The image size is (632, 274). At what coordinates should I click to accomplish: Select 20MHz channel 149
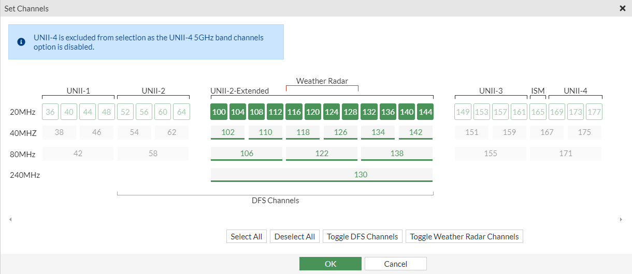463,112
